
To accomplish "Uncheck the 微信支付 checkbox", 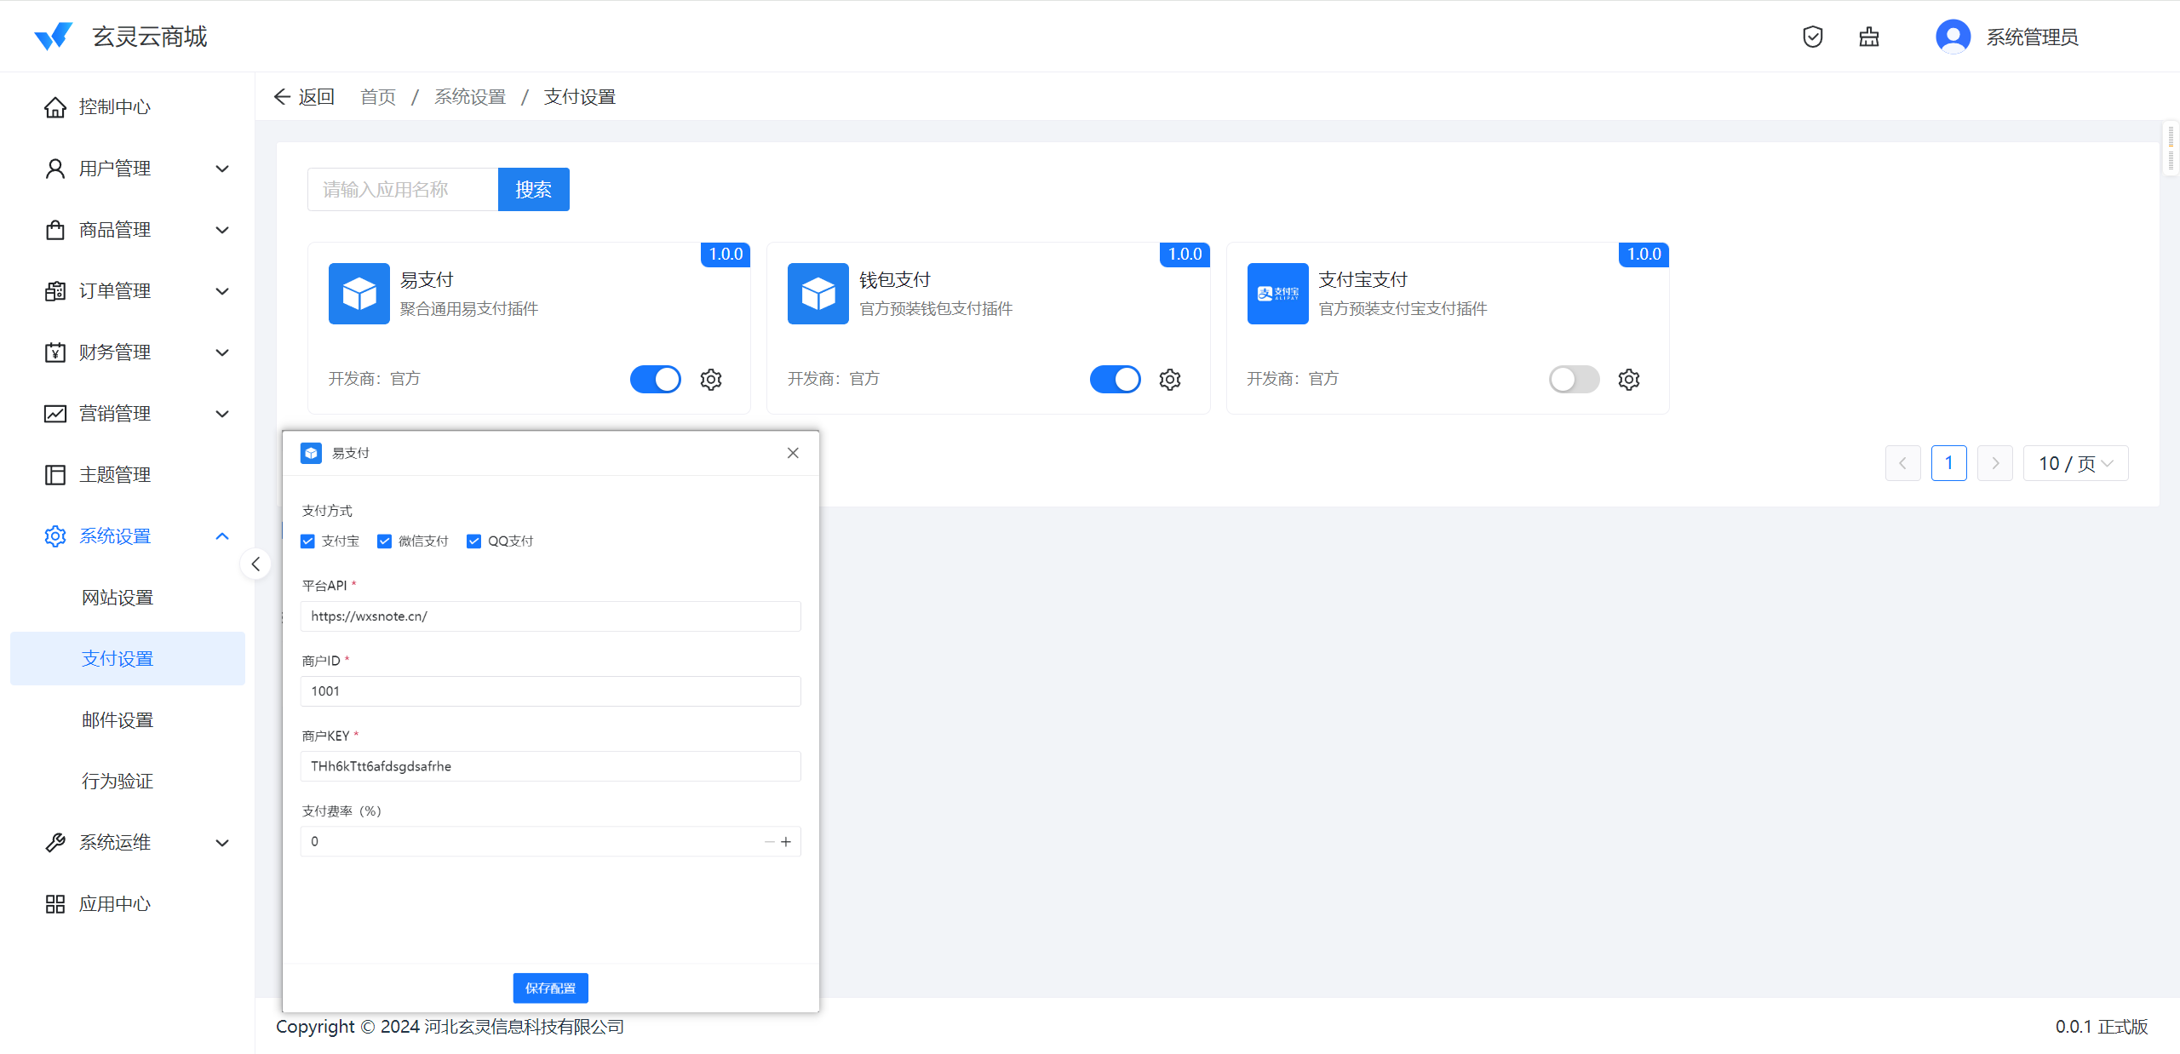I will tap(385, 541).
